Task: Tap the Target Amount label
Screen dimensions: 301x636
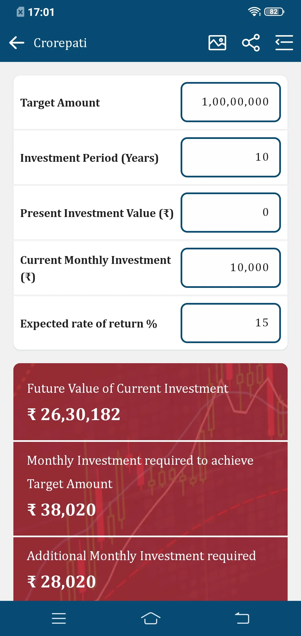Action: coord(60,103)
